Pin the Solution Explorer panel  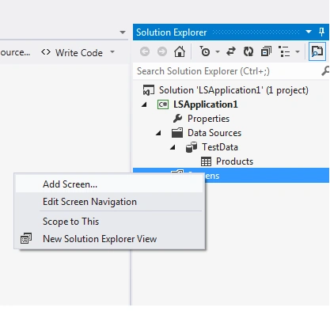[321, 32]
